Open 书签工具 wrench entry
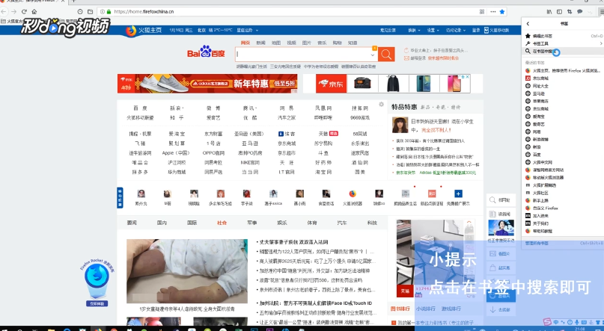Image resolution: width=604 pixels, height=331 pixels. click(540, 43)
